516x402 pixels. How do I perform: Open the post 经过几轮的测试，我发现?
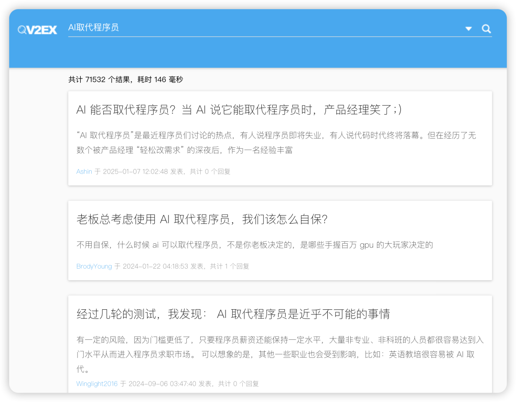(x=233, y=314)
